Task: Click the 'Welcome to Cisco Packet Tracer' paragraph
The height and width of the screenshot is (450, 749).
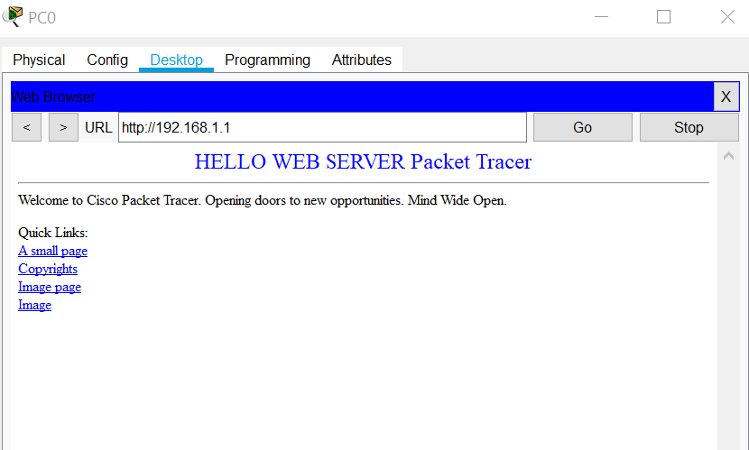Action: (x=263, y=200)
